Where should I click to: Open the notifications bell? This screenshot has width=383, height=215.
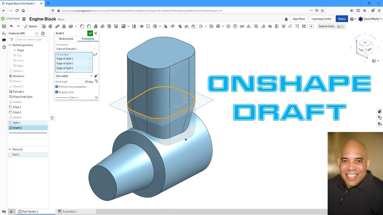point(286,19)
